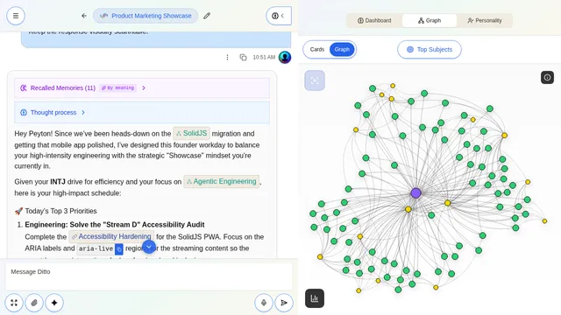Click the By meaning badge
The width and height of the screenshot is (561, 315).
[x=117, y=87]
